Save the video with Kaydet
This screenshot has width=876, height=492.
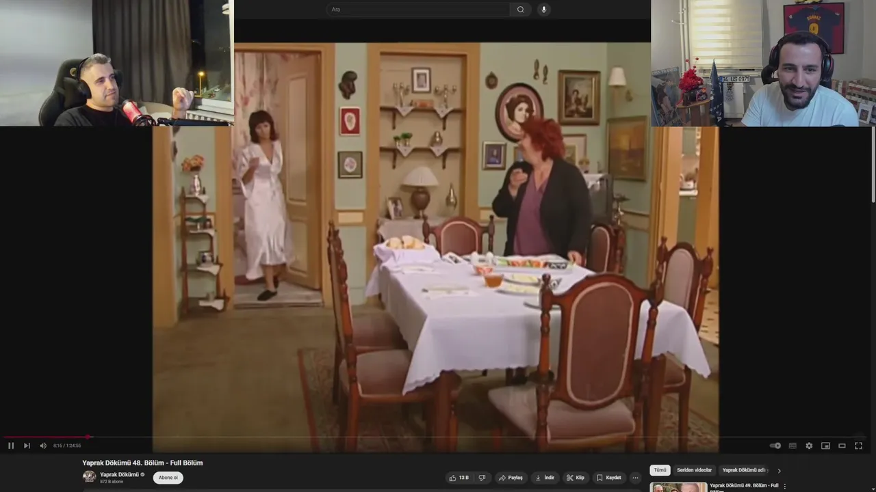(x=608, y=478)
